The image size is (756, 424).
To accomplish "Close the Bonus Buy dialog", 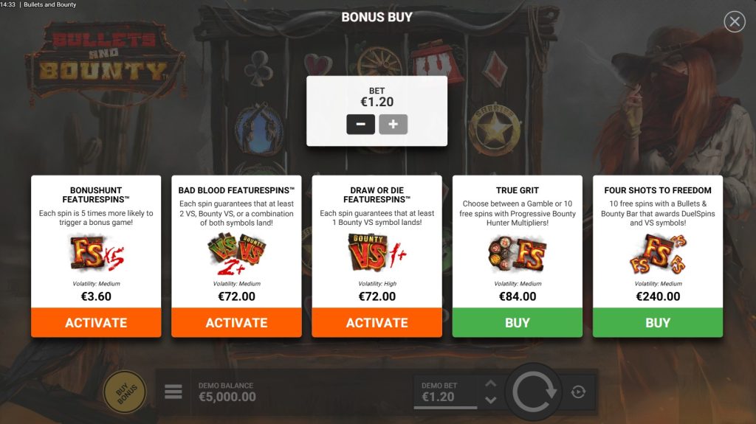I will (x=735, y=21).
